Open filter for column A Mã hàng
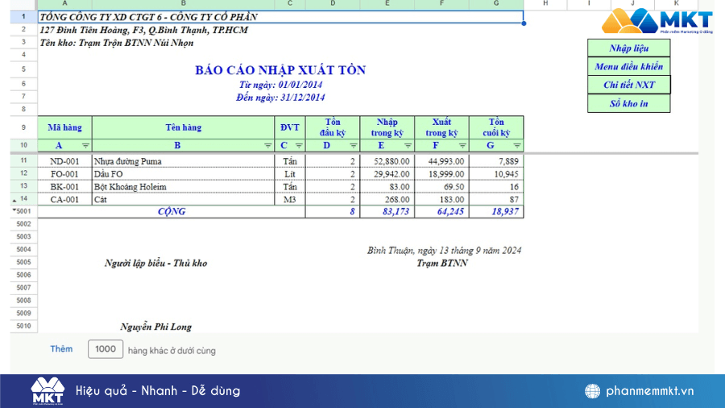This screenshot has width=725, height=408. tap(85, 146)
